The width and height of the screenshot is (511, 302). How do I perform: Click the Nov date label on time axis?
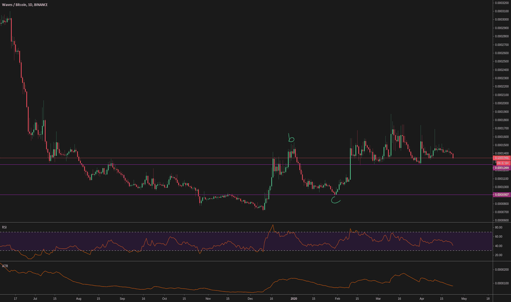coord(208,298)
